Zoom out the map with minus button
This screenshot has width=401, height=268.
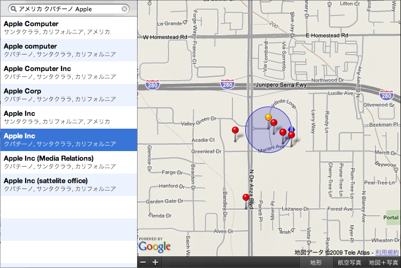[x=143, y=262]
